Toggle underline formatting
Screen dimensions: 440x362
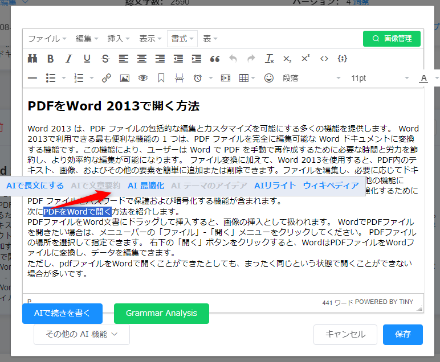87,59
